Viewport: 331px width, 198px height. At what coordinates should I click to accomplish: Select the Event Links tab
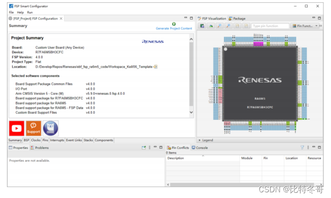pos(74,140)
